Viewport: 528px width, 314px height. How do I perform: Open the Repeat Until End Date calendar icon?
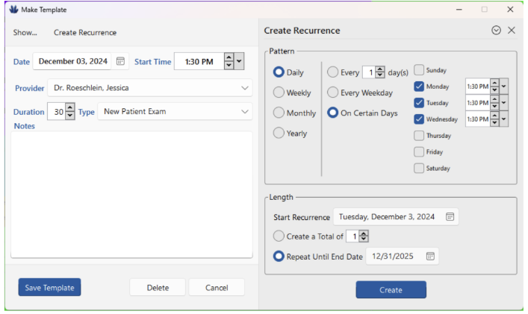pyautogui.click(x=430, y=256)
